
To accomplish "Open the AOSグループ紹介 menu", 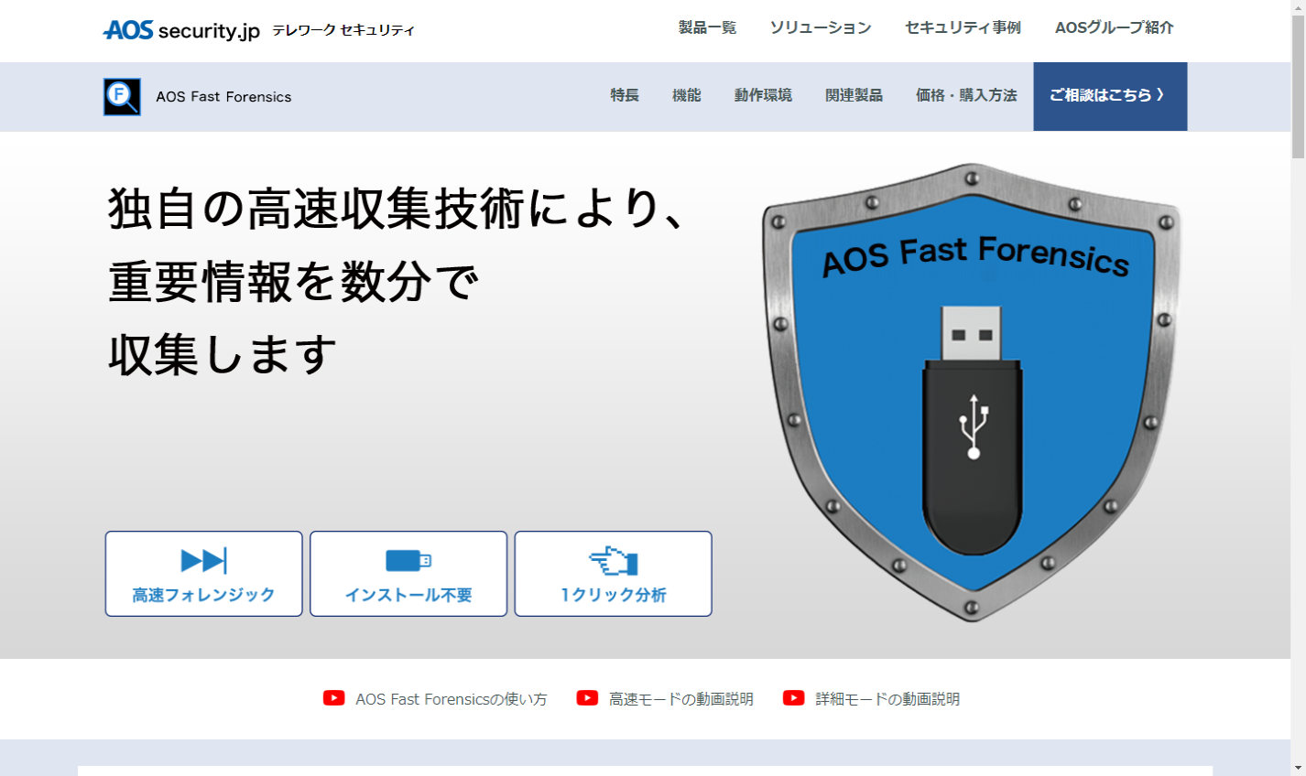I will (1114, 27).
